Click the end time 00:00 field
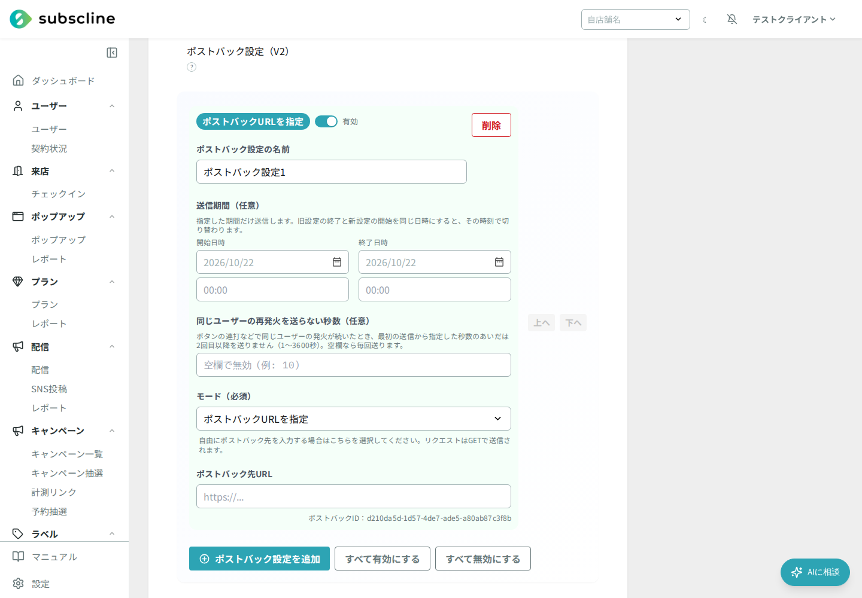 pyautogui.click(x=435, y=289)
